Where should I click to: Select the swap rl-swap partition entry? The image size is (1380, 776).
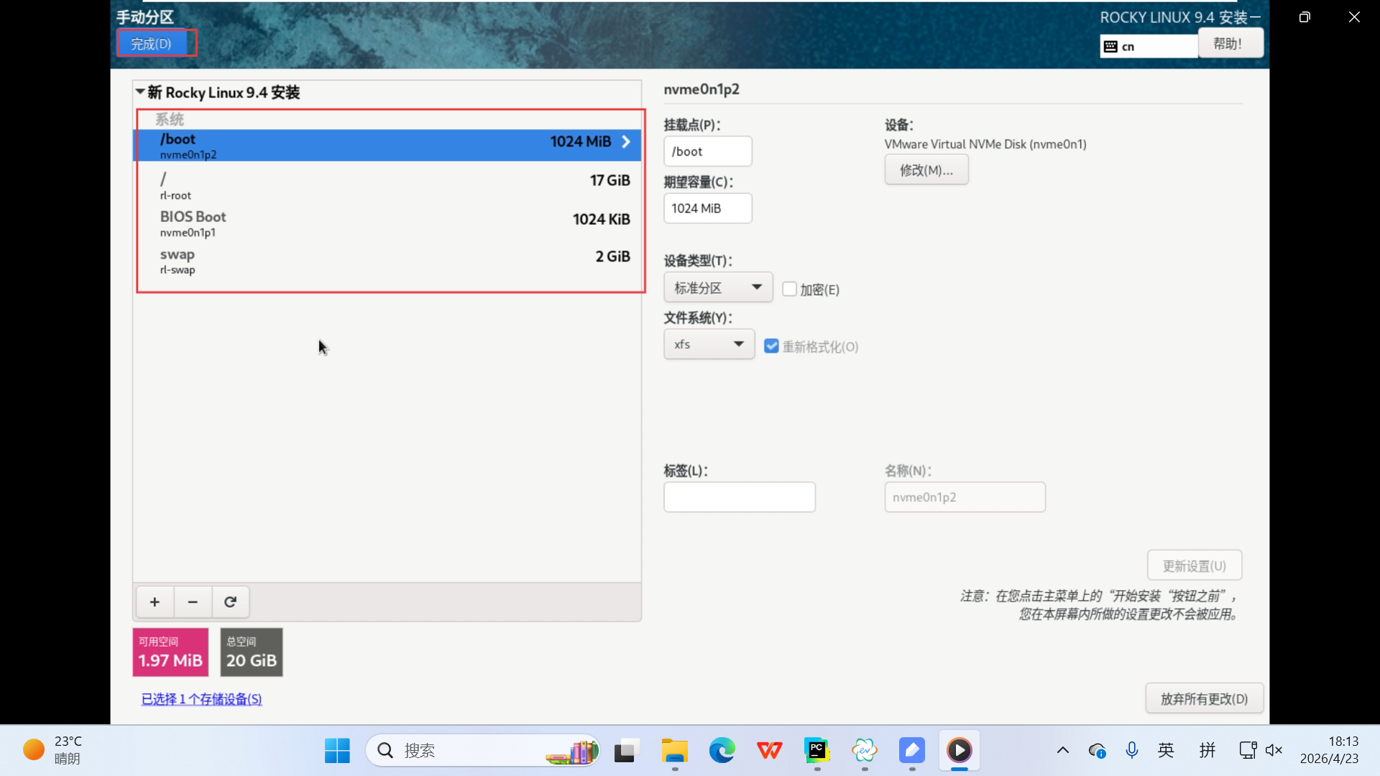coord(388,262)
